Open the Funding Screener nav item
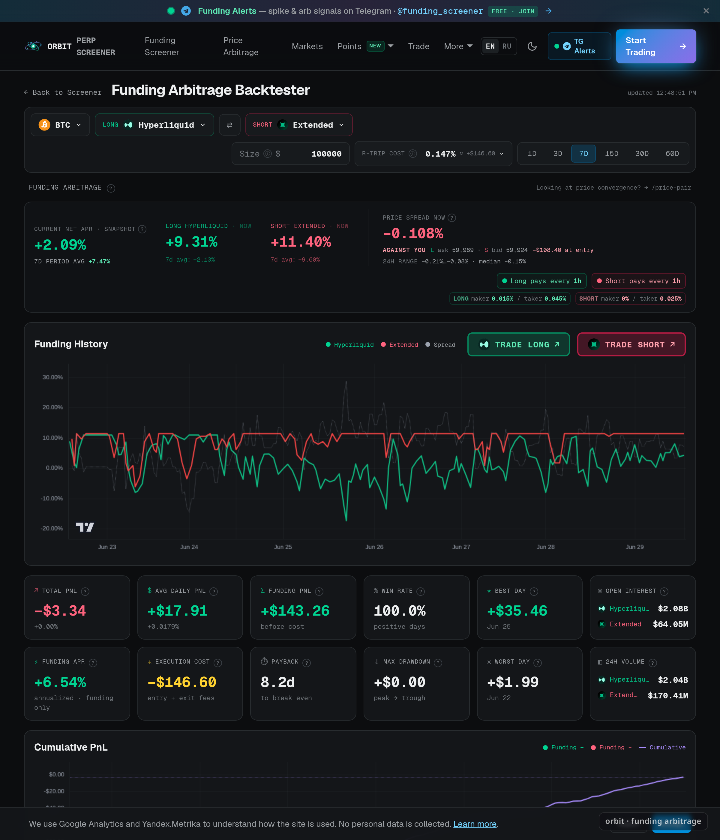720x840 pixels. pyautogui.click(x=162, y=46)
